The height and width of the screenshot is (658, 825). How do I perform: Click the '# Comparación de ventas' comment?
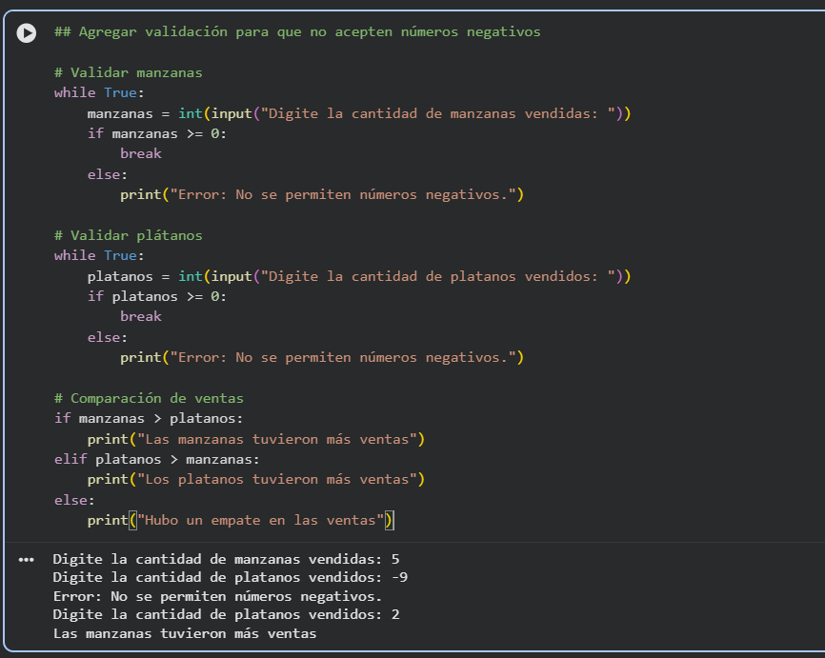(x=149, y=398)
